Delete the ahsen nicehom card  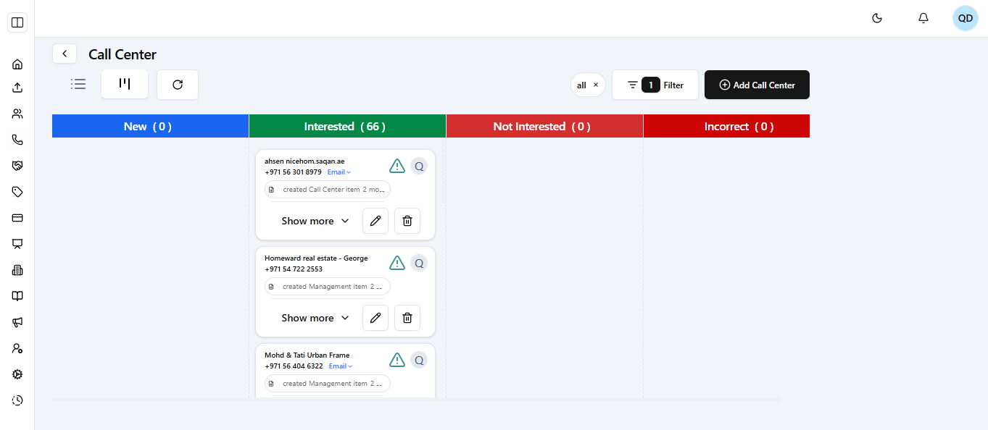coord(407,221)
